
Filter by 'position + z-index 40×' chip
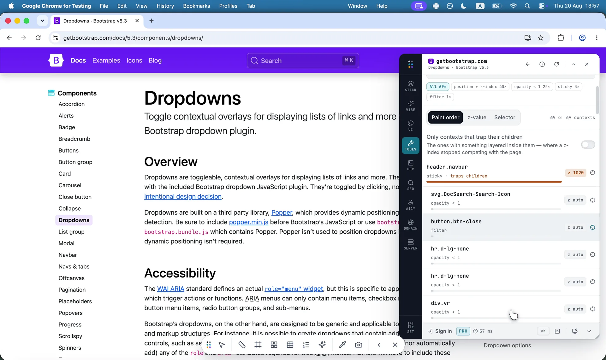[480, 87]
